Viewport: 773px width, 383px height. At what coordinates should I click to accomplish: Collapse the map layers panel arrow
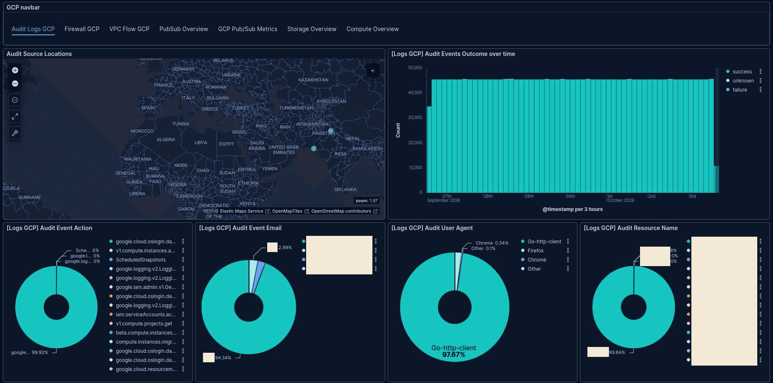pos(373,70)
